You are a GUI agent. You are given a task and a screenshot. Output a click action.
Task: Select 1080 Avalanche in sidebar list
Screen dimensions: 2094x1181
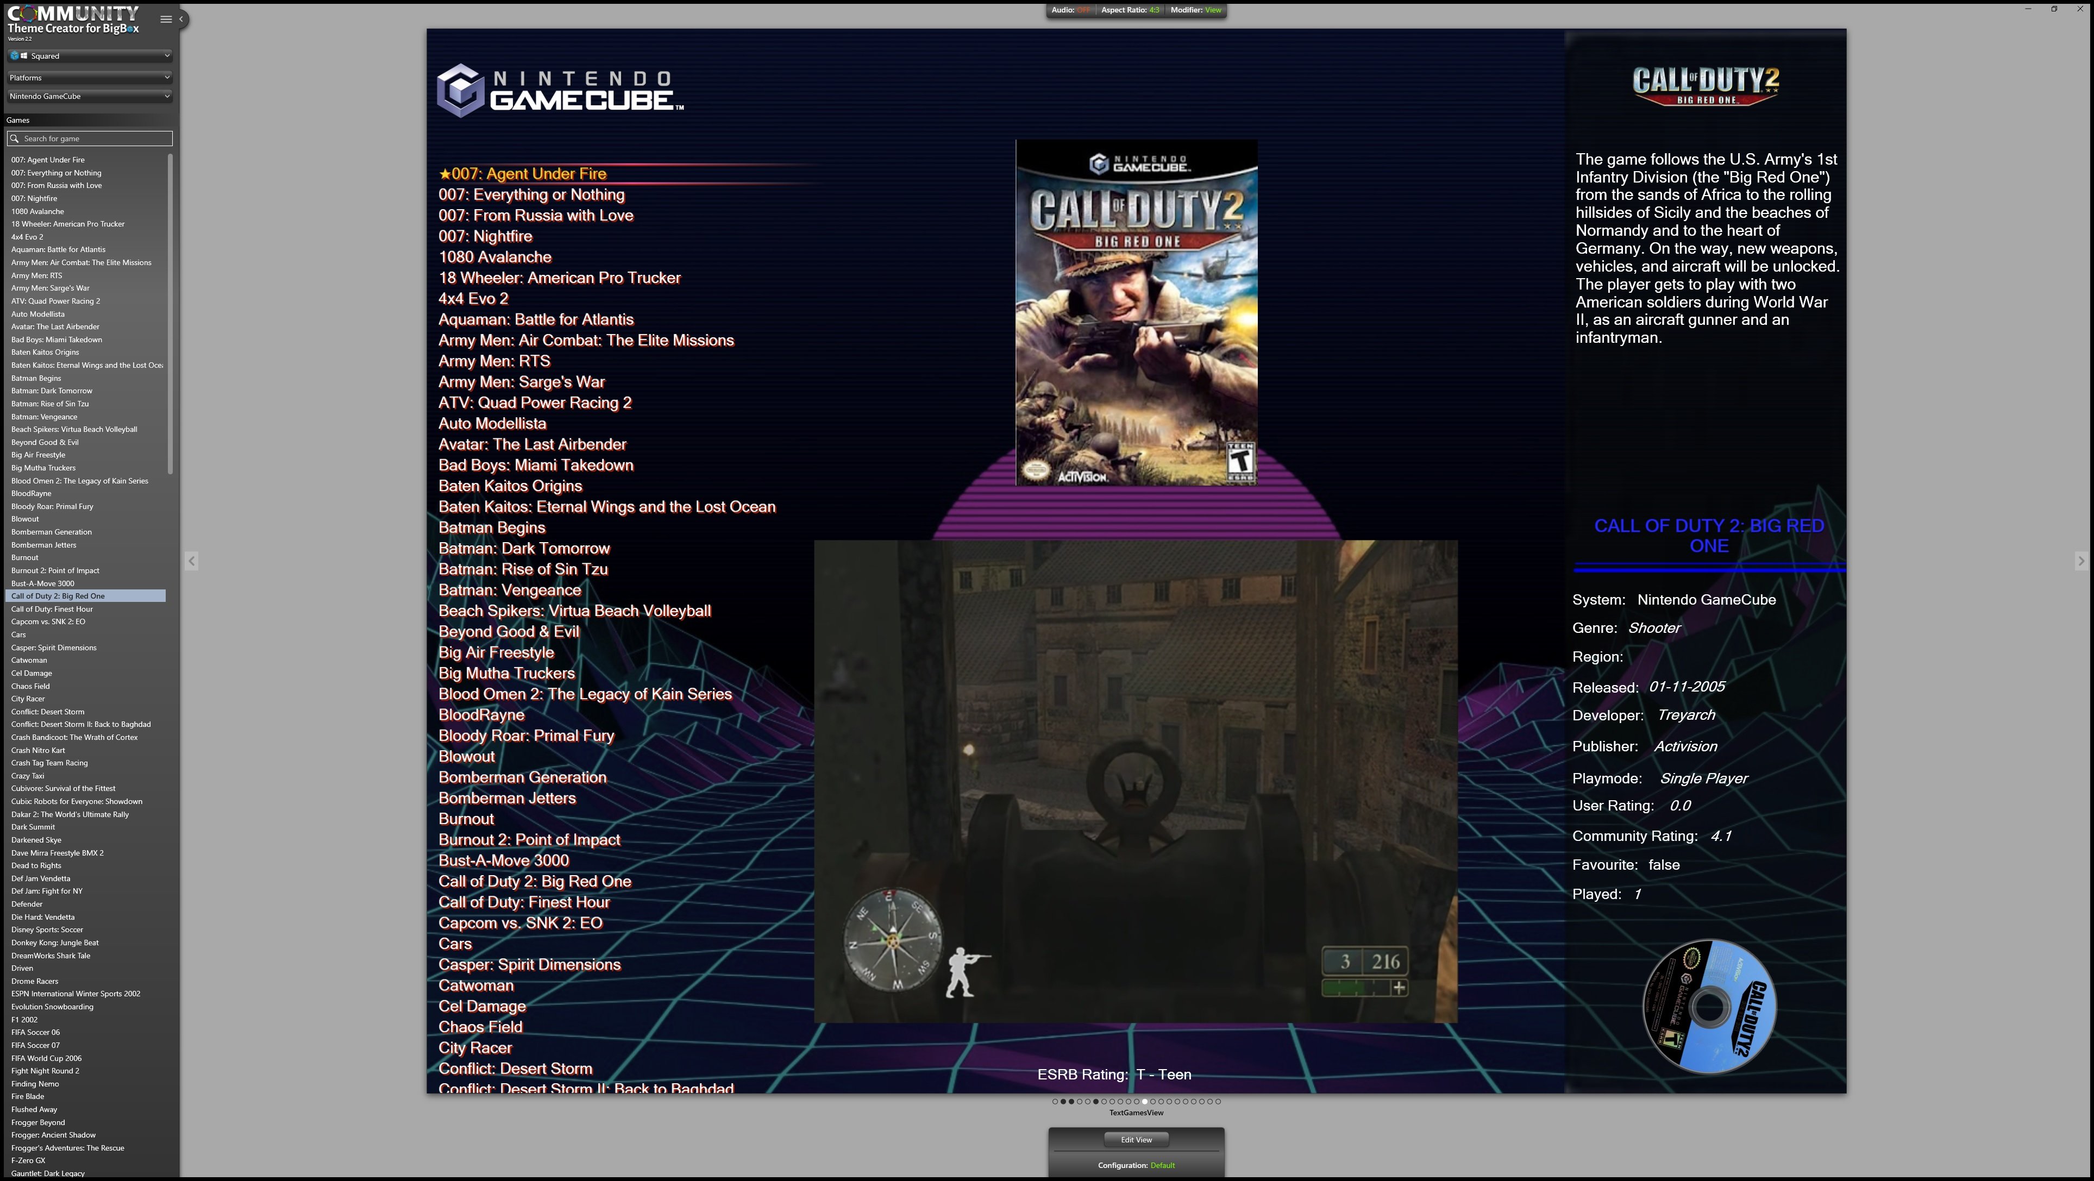click(37, 211)
